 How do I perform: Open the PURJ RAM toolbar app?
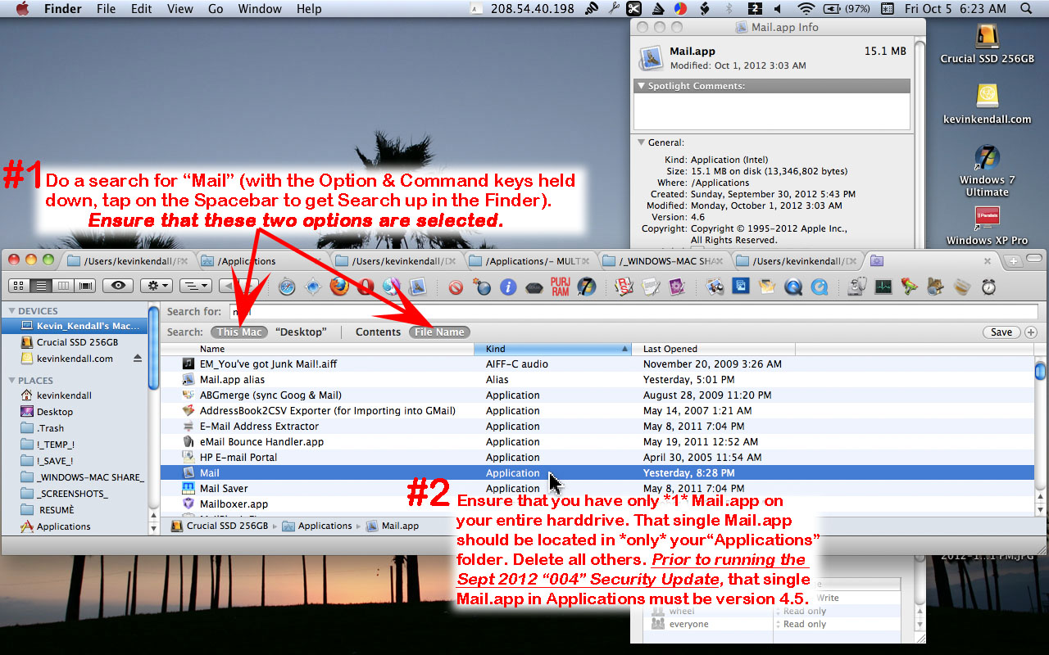tap(560, 287)
